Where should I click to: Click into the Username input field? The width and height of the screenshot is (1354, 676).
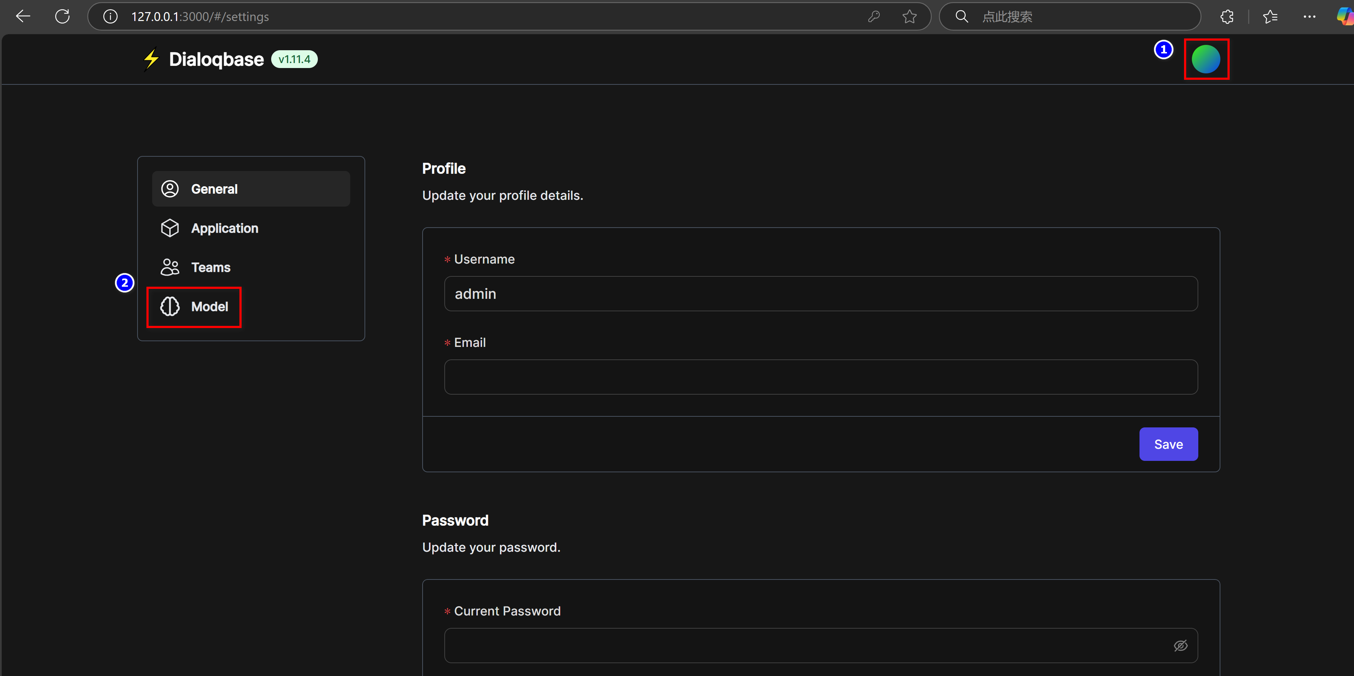pyautogui.click(x=820, y=293)
